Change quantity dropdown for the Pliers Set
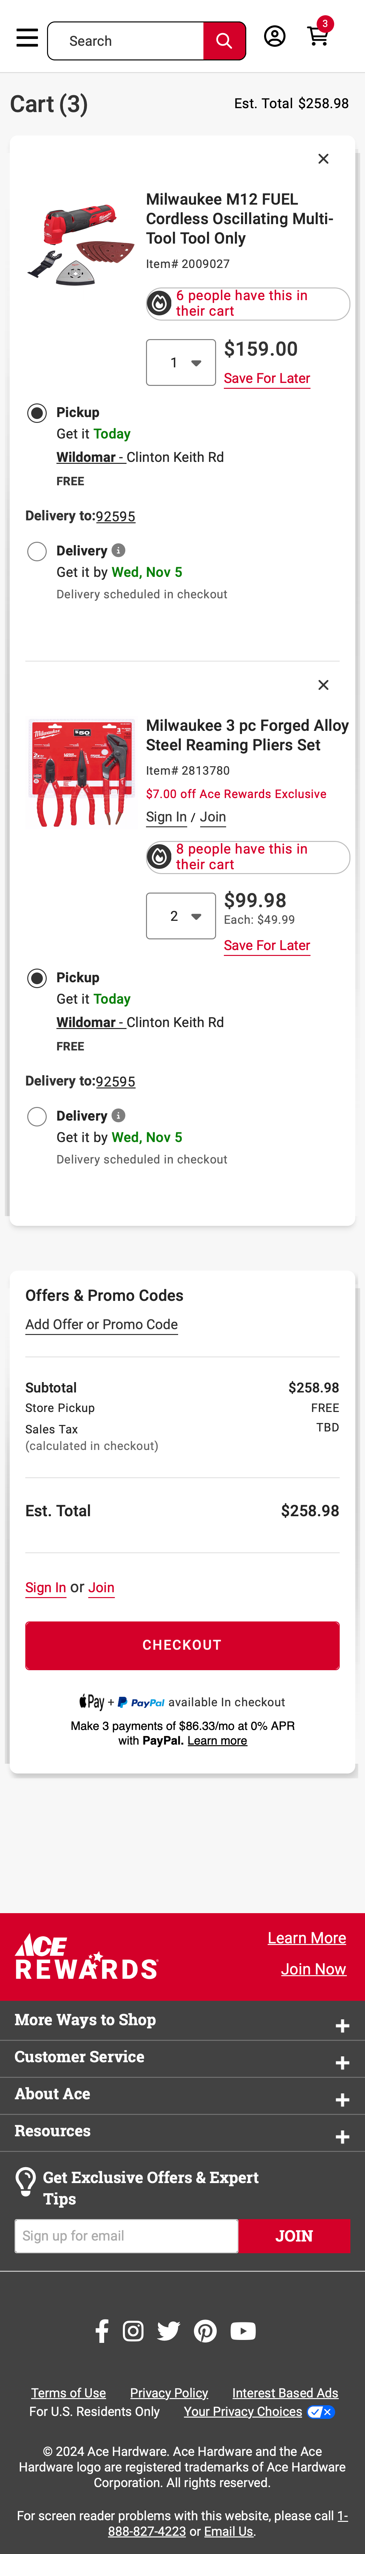Viewport: 365px width, 2554px height. coord(180,915)
